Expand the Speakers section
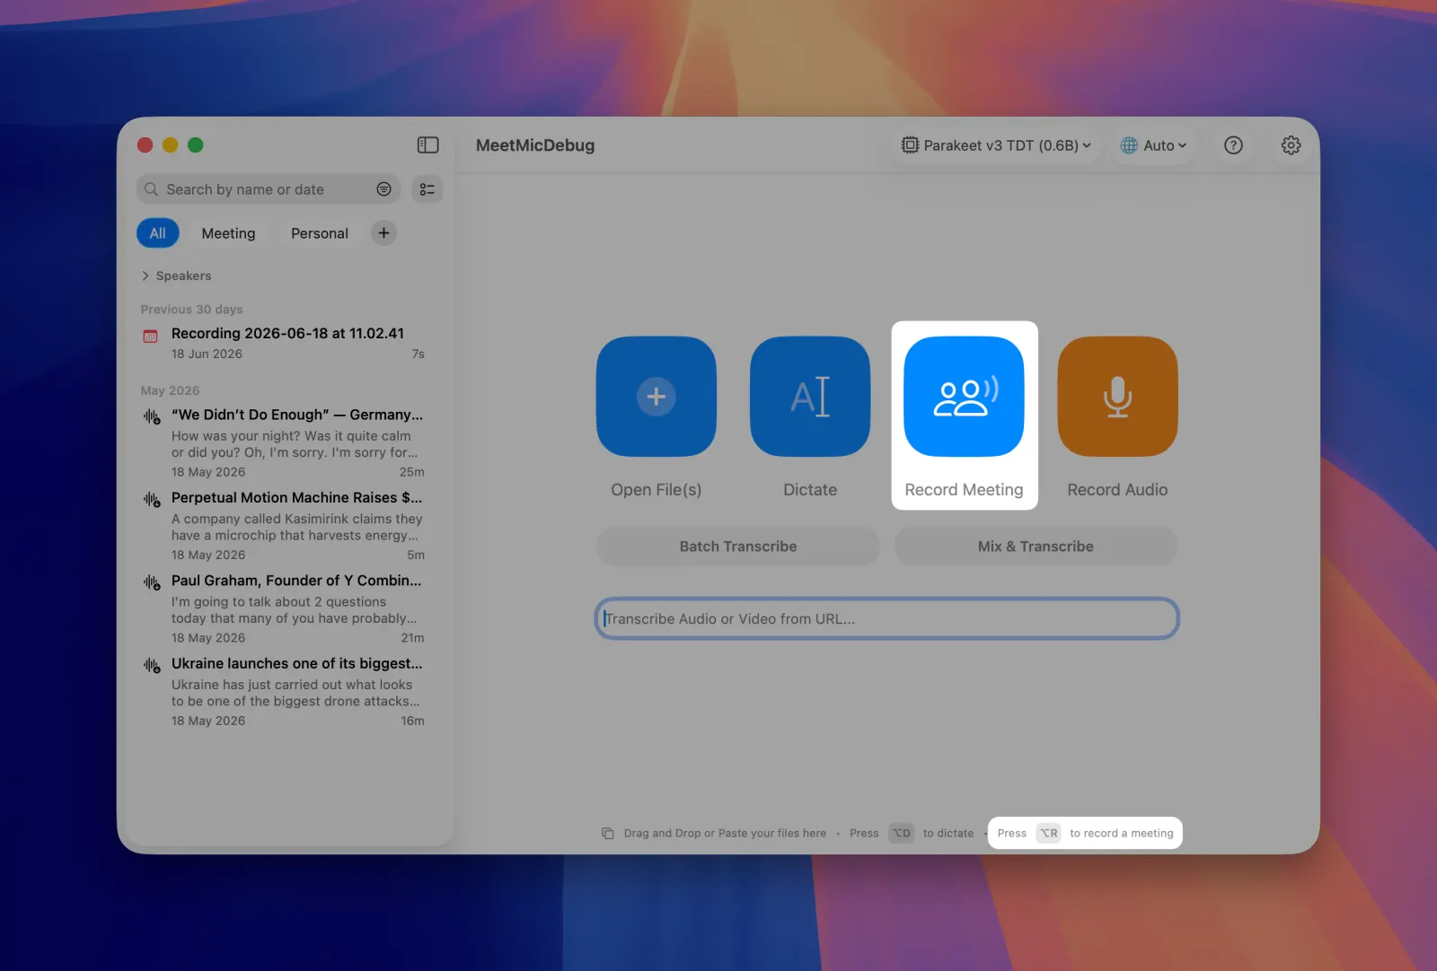Screen dimensions: 1437x971 [176, 276]
